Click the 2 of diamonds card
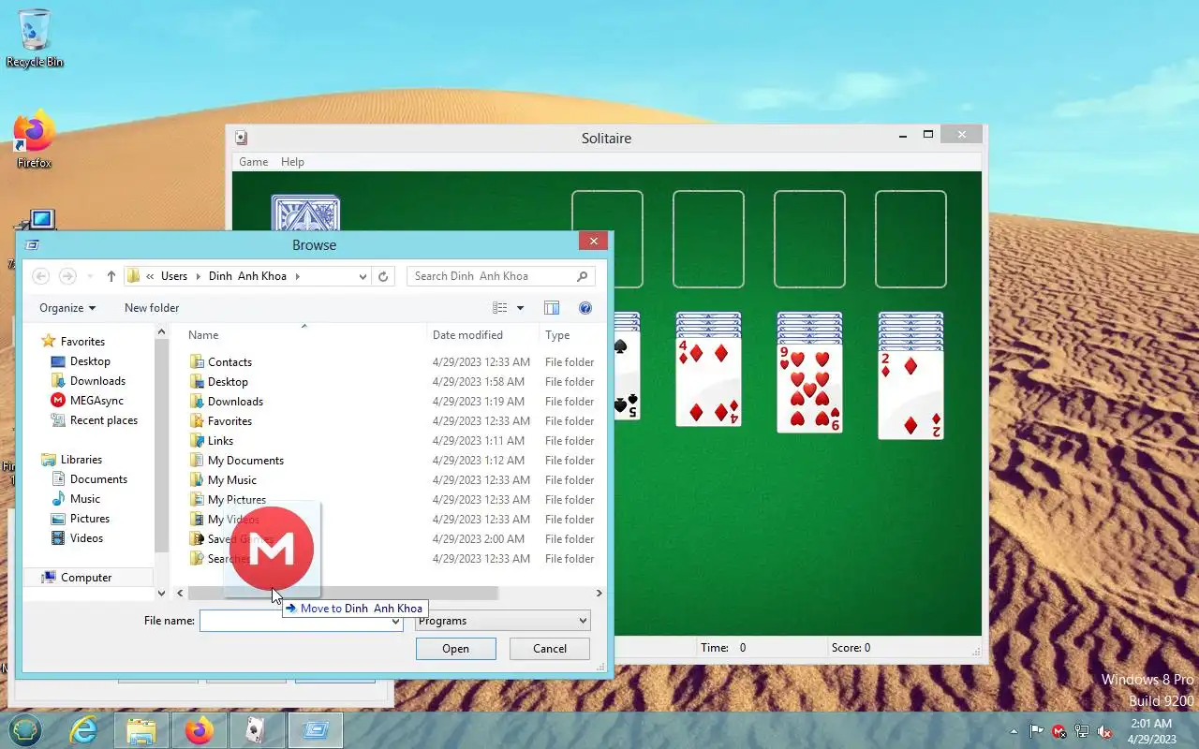 [x=910, y=395]
